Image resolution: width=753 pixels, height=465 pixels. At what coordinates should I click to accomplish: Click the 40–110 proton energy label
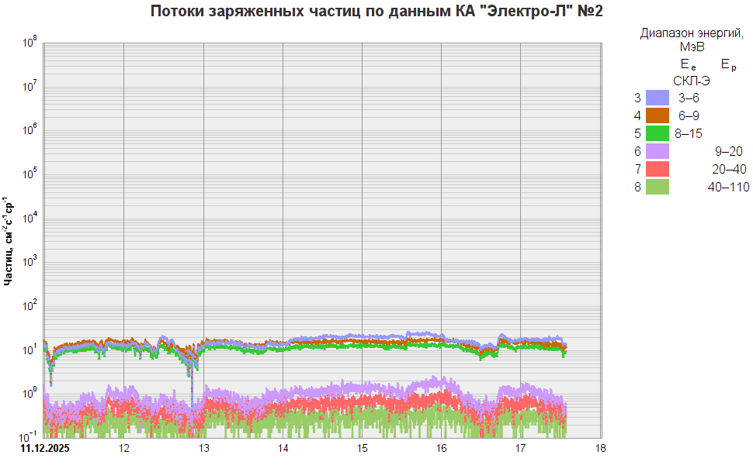[728, 187]
